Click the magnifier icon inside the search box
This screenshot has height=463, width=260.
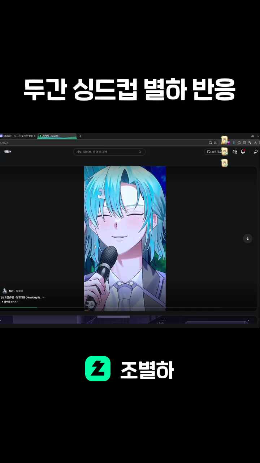(x=140, y=152)
